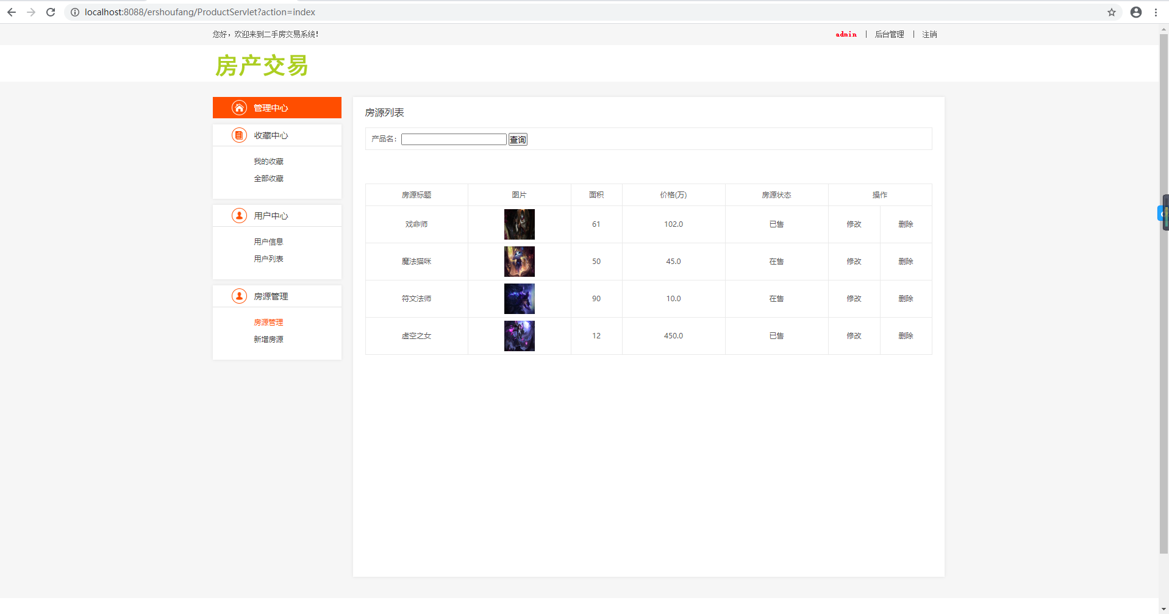The height and width of the screenshot is (614, 1169).
Task: Click the 魔法猫咪 listing thumbnail image
Action: 519,262
